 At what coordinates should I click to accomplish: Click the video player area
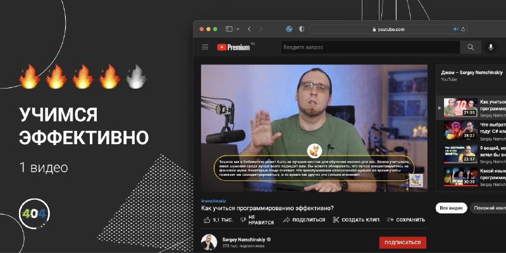point(314,128)
